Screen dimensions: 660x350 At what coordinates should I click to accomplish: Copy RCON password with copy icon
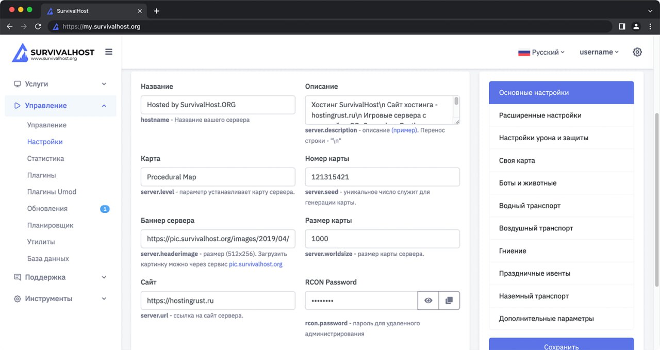pyautogui.click(x=449, y=300)
